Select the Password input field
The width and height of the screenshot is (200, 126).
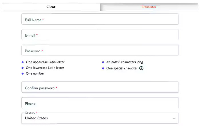point(100,50)
